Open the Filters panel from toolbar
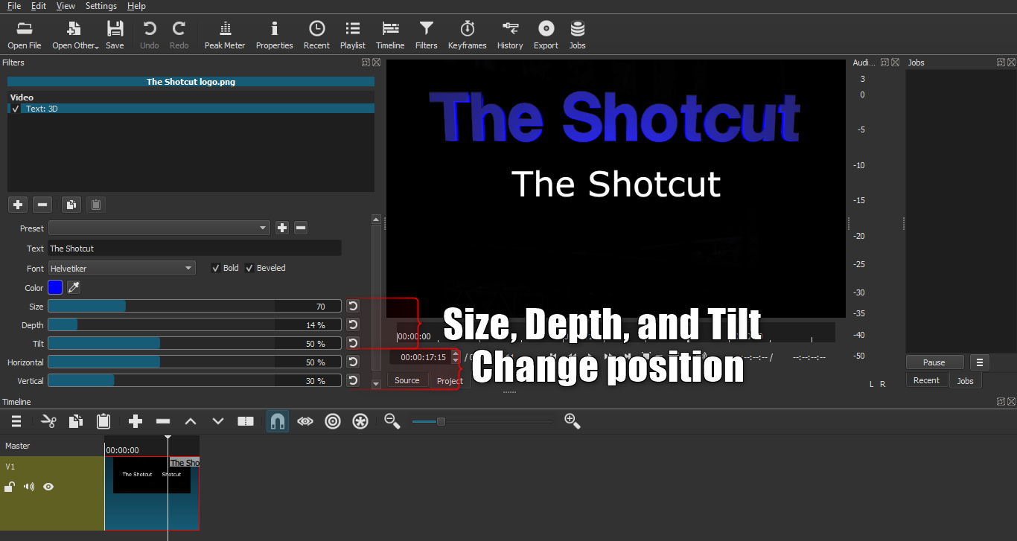This screenshot has width=1017, height=541. point(427,35)
